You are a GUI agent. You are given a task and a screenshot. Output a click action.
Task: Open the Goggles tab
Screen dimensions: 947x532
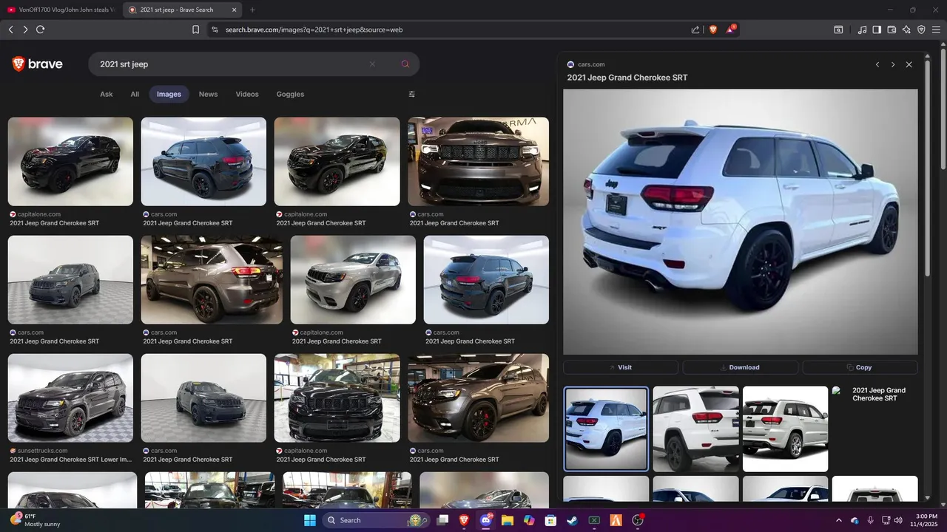(x=290, y=94)
